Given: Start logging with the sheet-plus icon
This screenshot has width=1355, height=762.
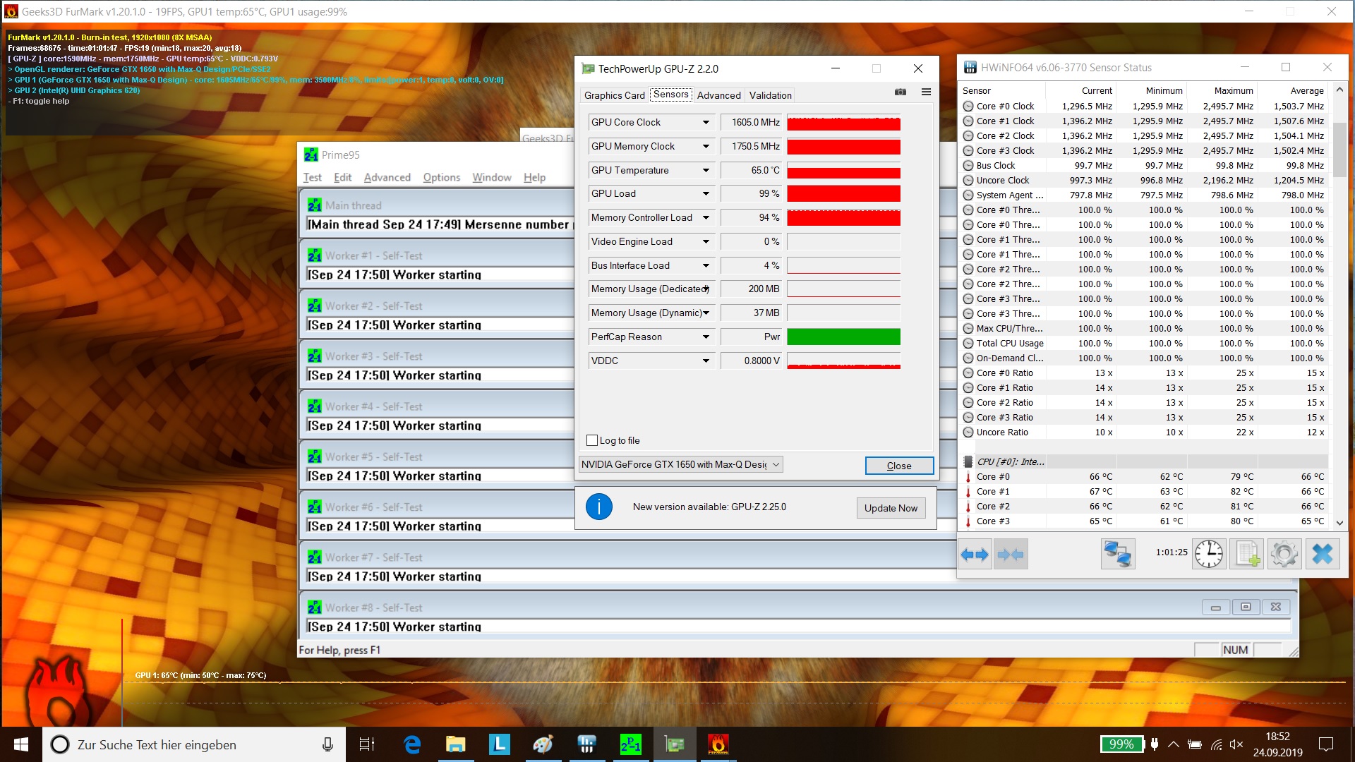Looking at the screenshot, I should tap(1247, 555).
